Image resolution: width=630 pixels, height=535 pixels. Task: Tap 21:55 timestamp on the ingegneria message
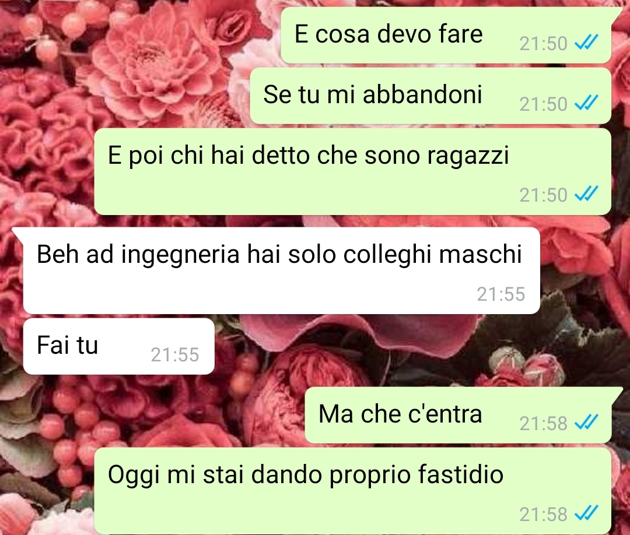501,294
